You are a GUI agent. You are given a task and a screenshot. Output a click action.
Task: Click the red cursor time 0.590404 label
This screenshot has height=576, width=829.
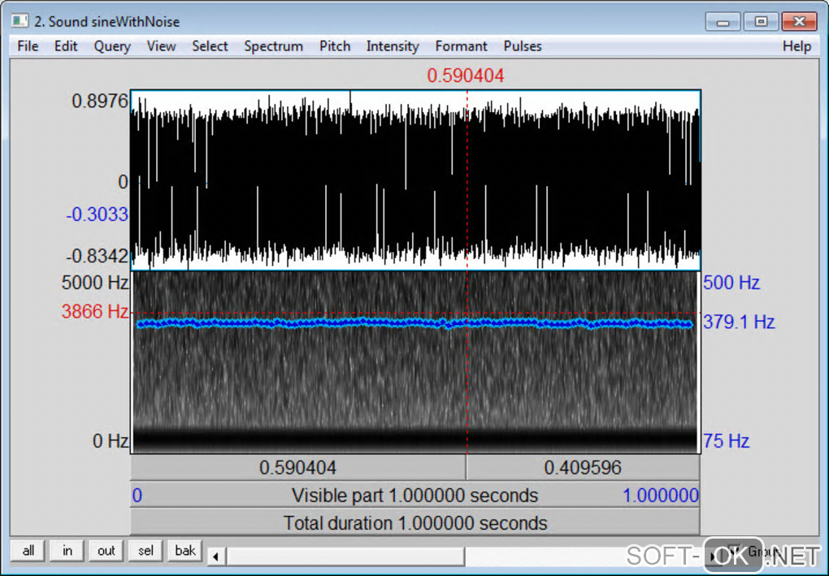[465, 76]
